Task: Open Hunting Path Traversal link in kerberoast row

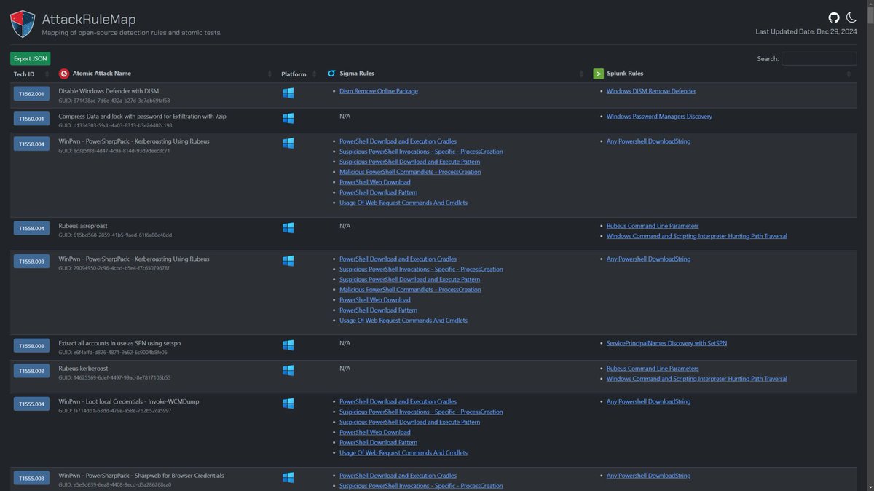Action: pos(697,379)
